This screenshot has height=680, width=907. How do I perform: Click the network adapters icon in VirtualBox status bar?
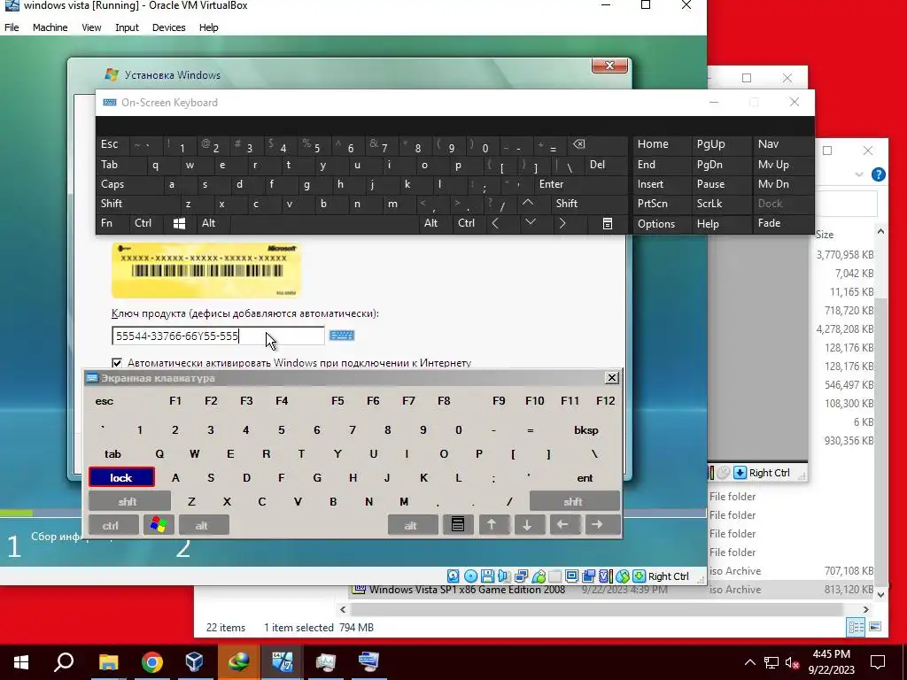(521, 576)
